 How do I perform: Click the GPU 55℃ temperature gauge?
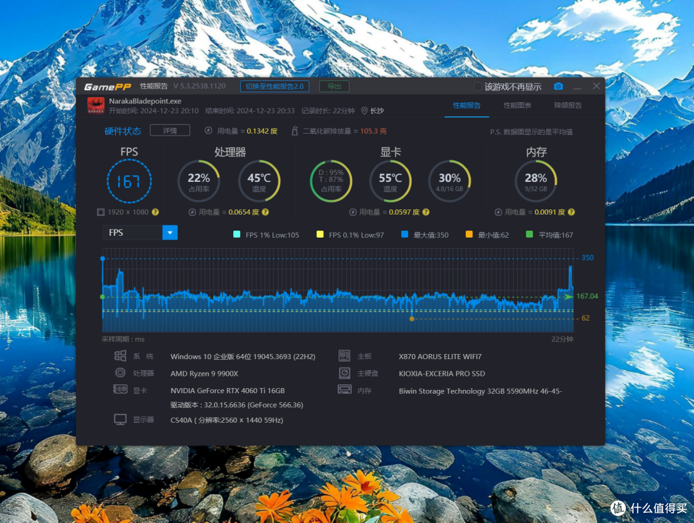[x=391, y=181]
